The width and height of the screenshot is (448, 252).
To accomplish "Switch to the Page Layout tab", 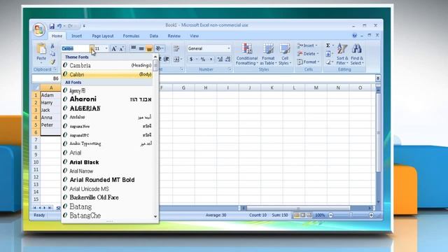I will (103, 36).
